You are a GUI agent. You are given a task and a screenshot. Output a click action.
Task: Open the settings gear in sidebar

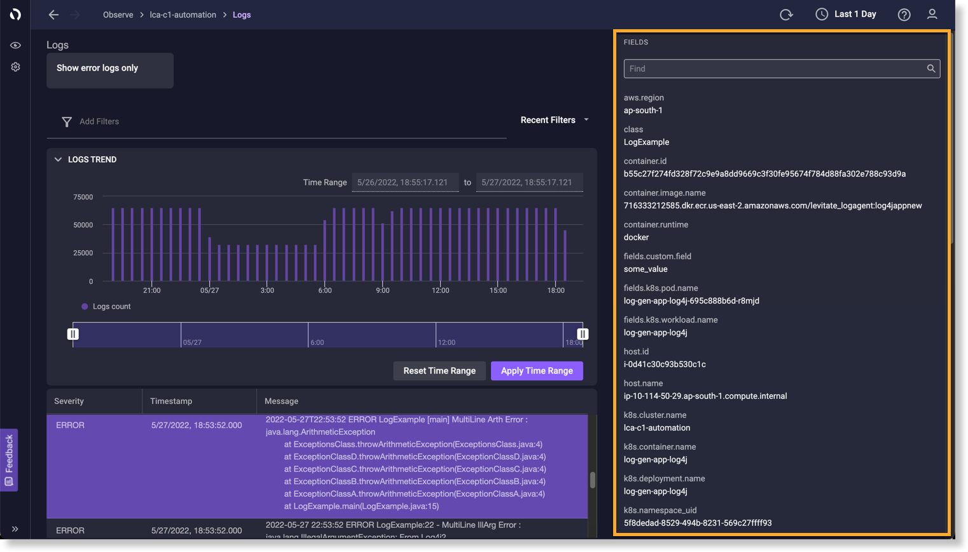point(15,67)
